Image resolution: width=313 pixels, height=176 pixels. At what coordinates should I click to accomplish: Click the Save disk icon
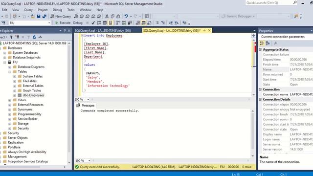click(x=39, y=16)
